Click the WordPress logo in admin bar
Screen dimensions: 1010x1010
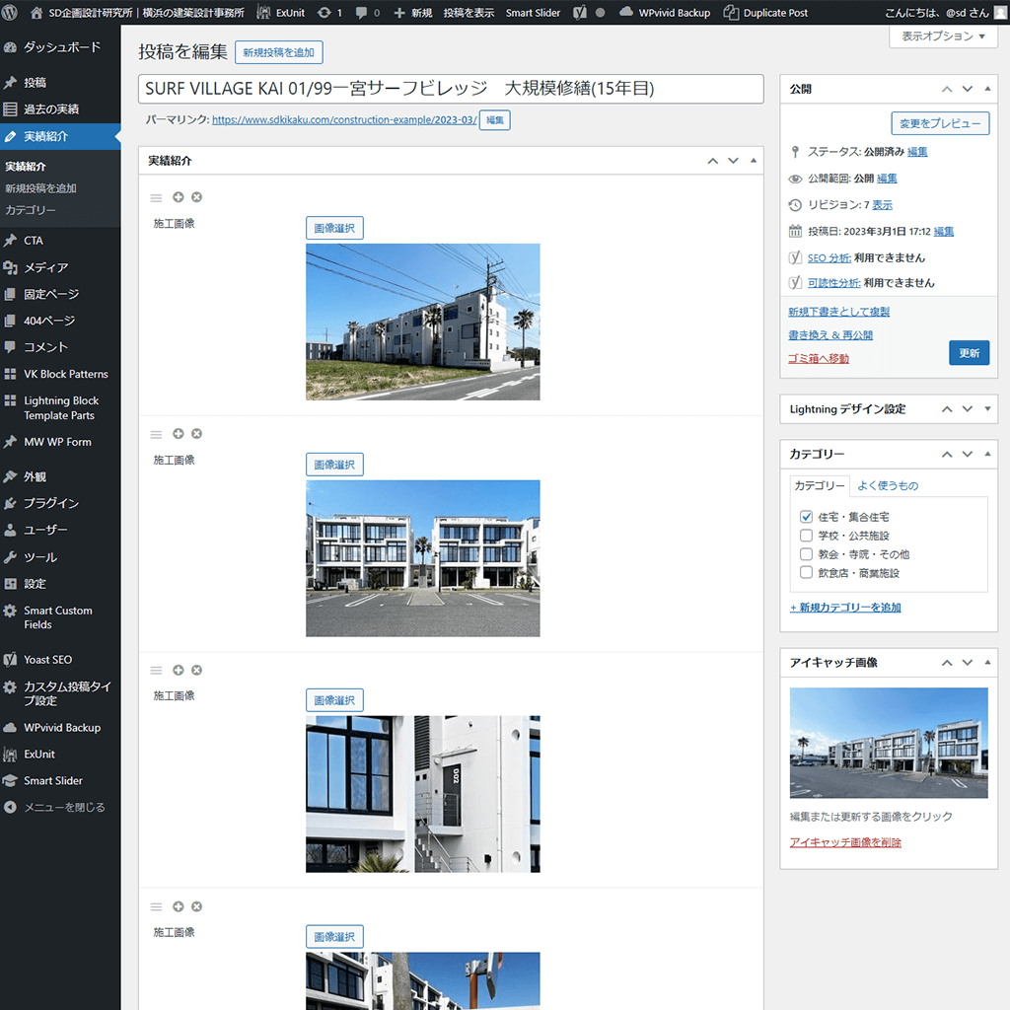tap(10, 12)
